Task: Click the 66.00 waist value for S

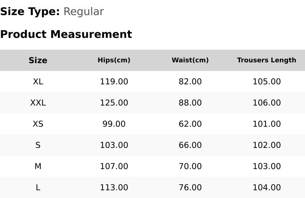Action: (x=190, y=145)
